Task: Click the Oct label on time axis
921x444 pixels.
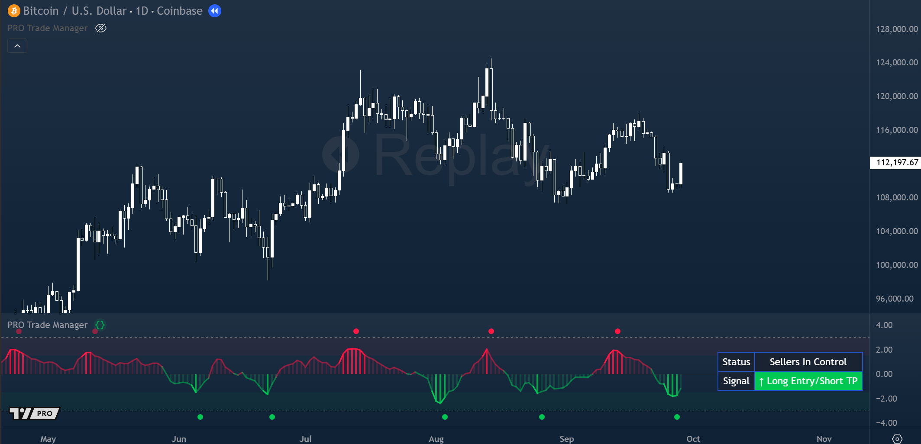Action: click(693, 439)
